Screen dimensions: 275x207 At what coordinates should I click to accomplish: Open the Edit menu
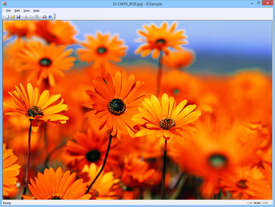click(x=17, y=11)
